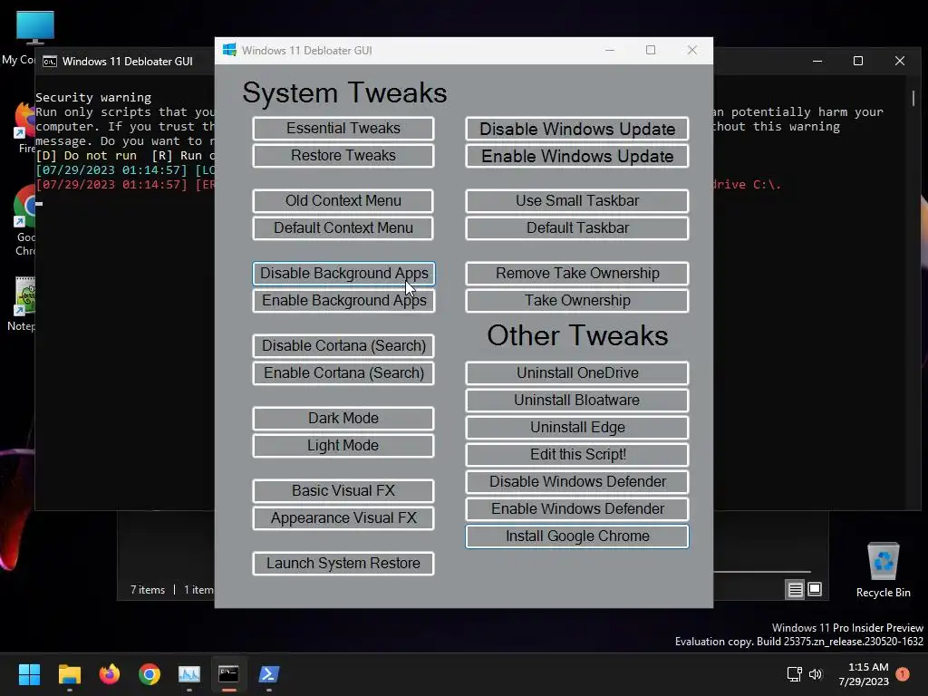The image size is (928, 696).
Task: Click the Essential Tweaks button
Action: point(343,129)
